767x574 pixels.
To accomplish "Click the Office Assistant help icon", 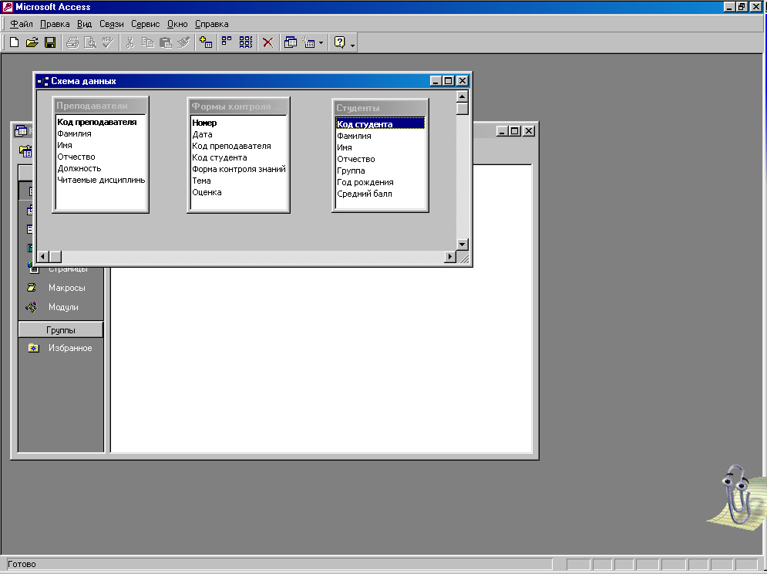I will 339,42.
